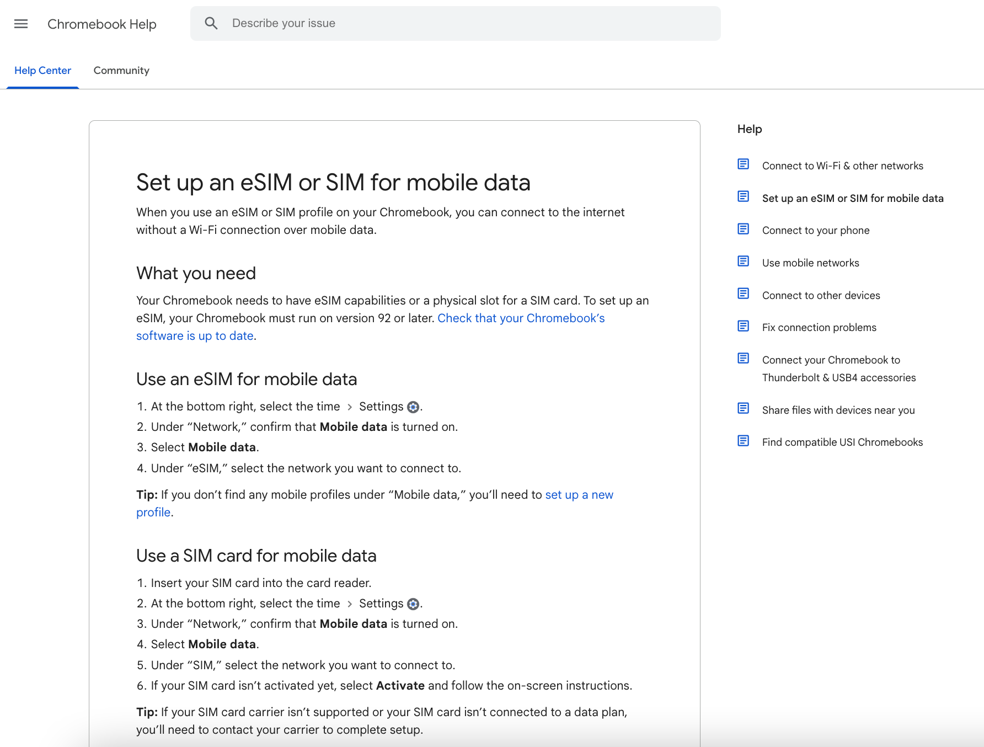This screenshot has width=984, height=747.
Task: Open Connect to Wi-Fi & other networks article
Action: (x=842, y=166)
